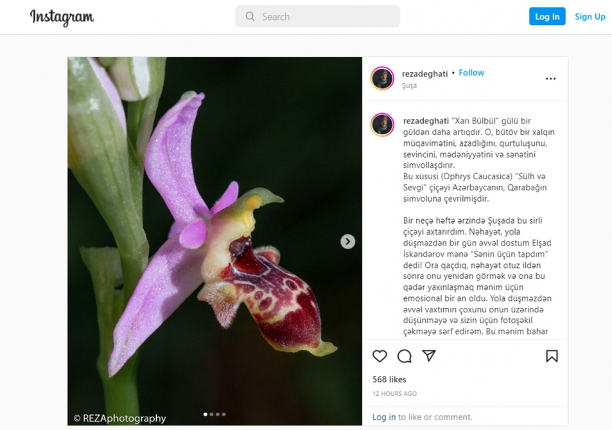The image size is (612, 430).
Task: Open the three-dot more options menu
Action: click(x=550, y=78)
